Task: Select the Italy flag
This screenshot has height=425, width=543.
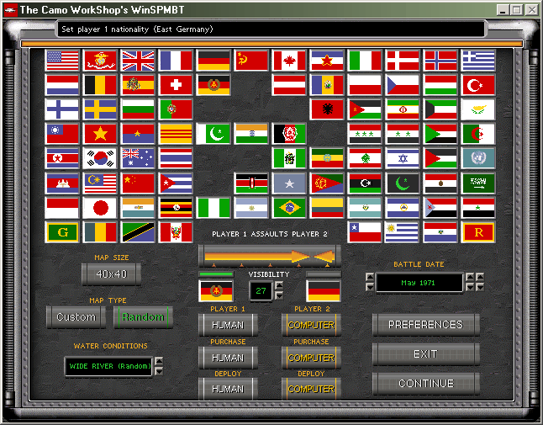Action: [x=365, y=61]
